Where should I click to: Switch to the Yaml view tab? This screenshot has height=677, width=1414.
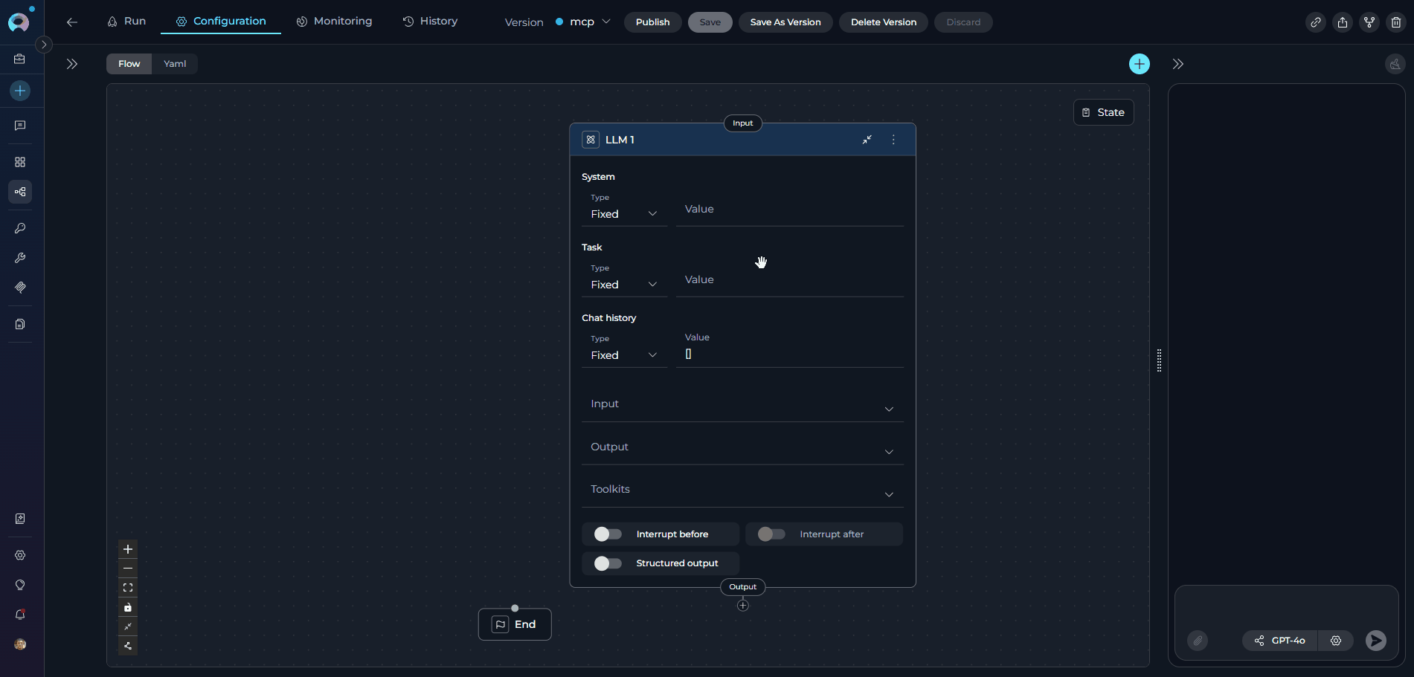tap(175, 64)
